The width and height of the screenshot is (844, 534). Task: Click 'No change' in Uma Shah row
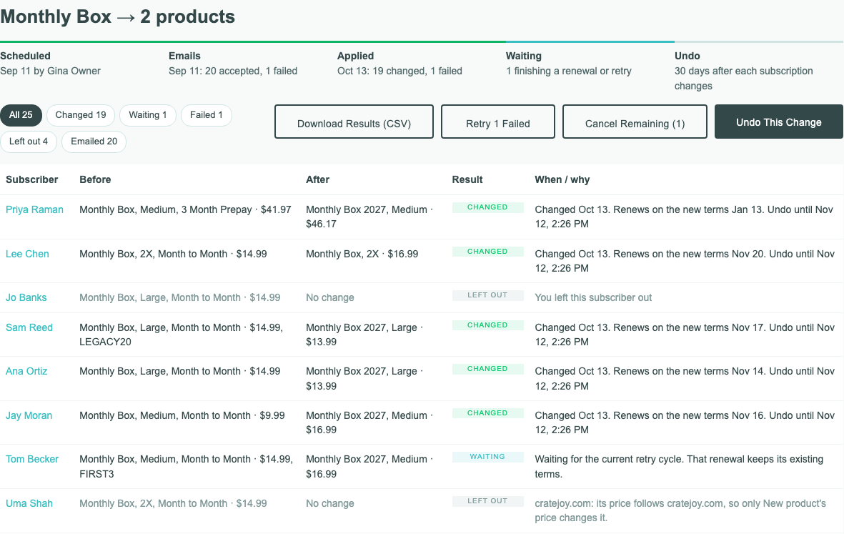pos(330,504)
